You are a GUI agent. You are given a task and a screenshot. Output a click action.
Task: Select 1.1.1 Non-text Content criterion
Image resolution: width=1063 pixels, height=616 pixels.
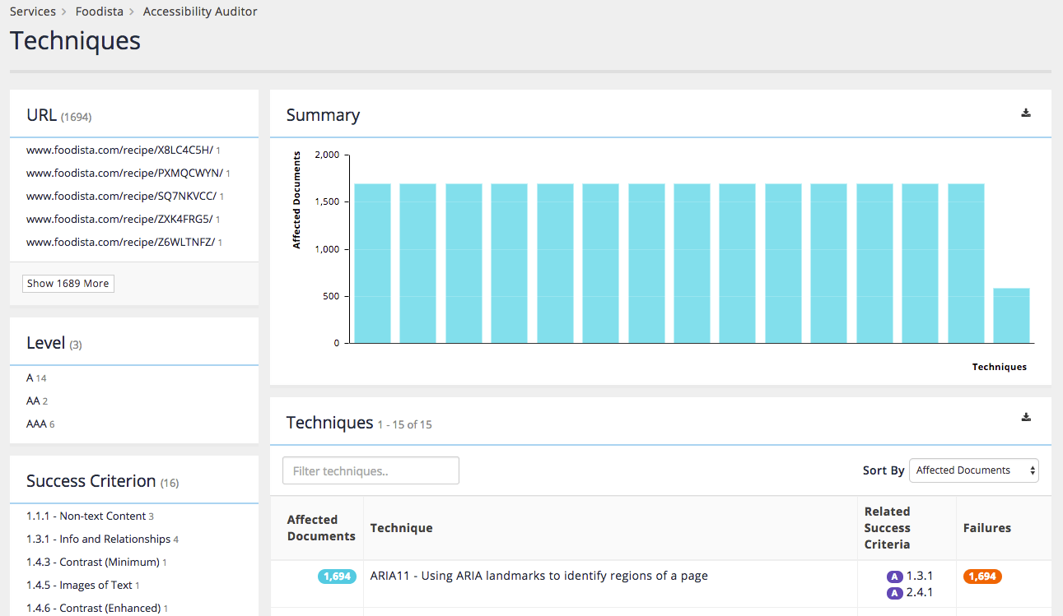click(86, 516)
